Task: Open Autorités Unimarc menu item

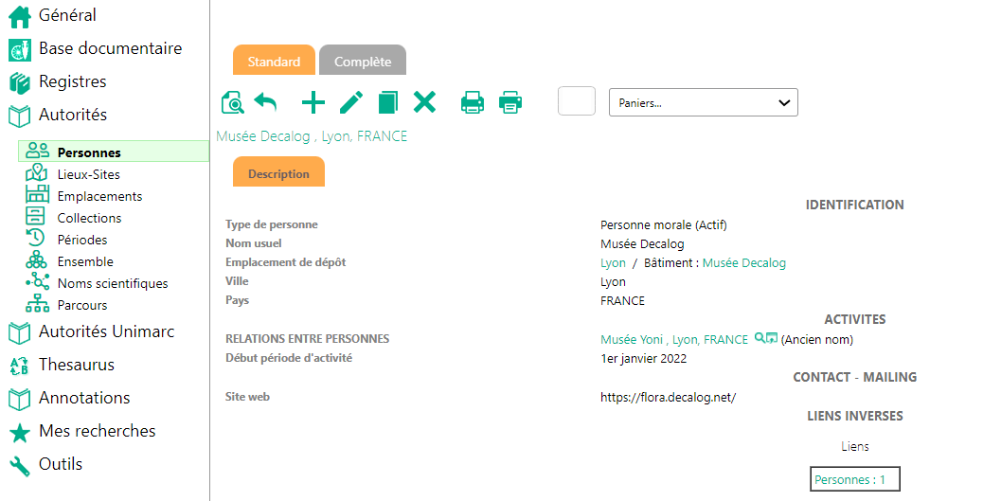Action: (107, 331)
